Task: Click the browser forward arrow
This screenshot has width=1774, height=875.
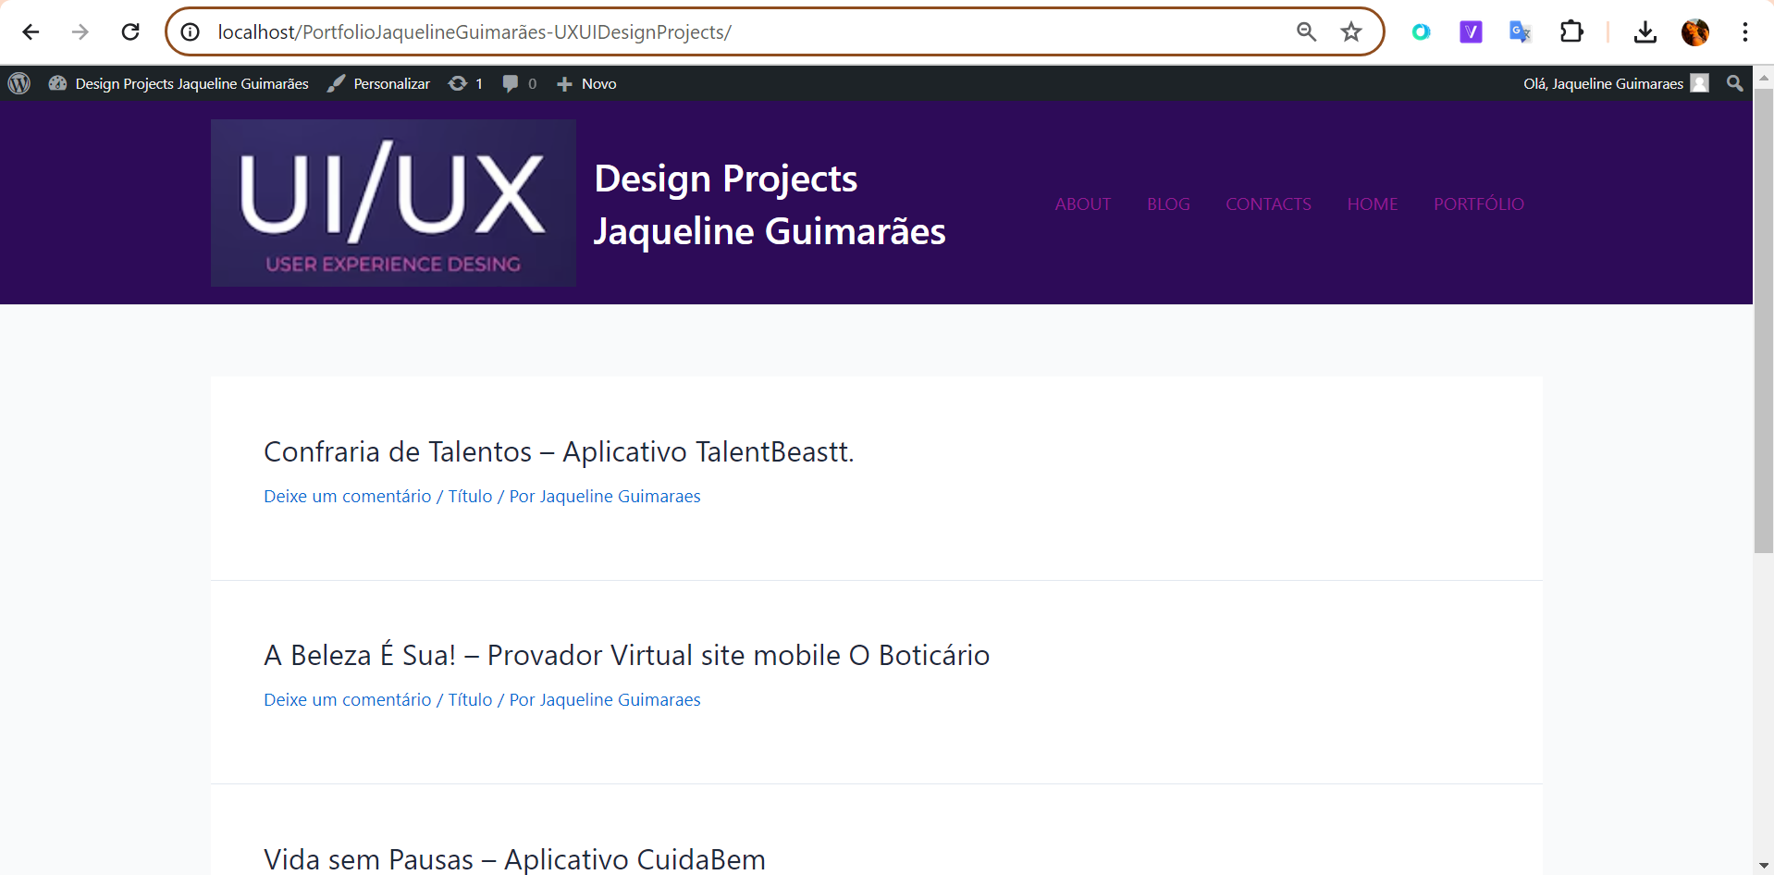Action: (80, 32)
